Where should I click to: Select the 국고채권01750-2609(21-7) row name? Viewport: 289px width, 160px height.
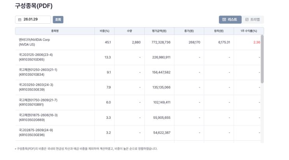tap(38, 102)
